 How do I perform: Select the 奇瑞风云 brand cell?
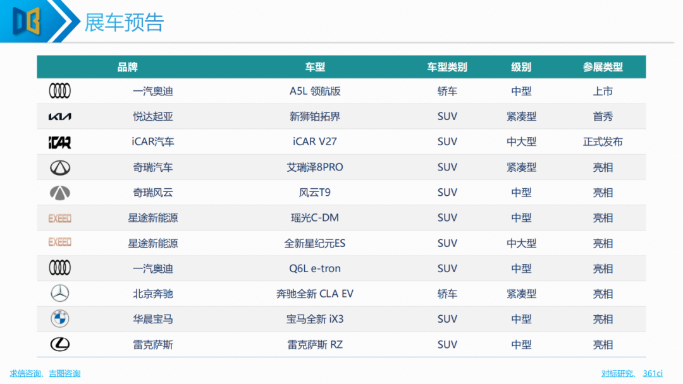pos(153,193)
